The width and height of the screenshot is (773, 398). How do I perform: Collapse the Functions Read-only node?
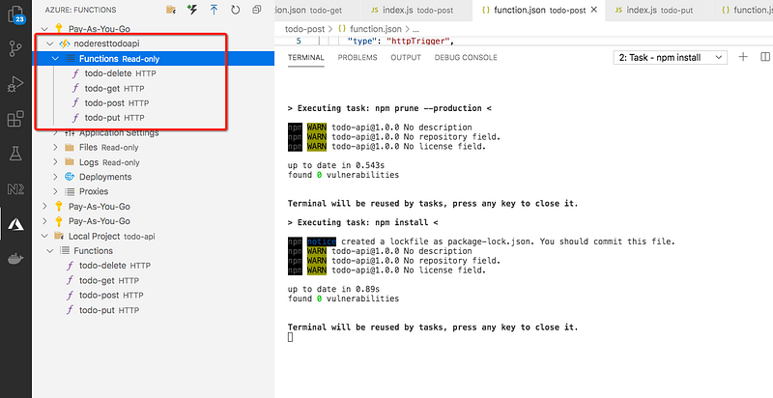(56, 59)
